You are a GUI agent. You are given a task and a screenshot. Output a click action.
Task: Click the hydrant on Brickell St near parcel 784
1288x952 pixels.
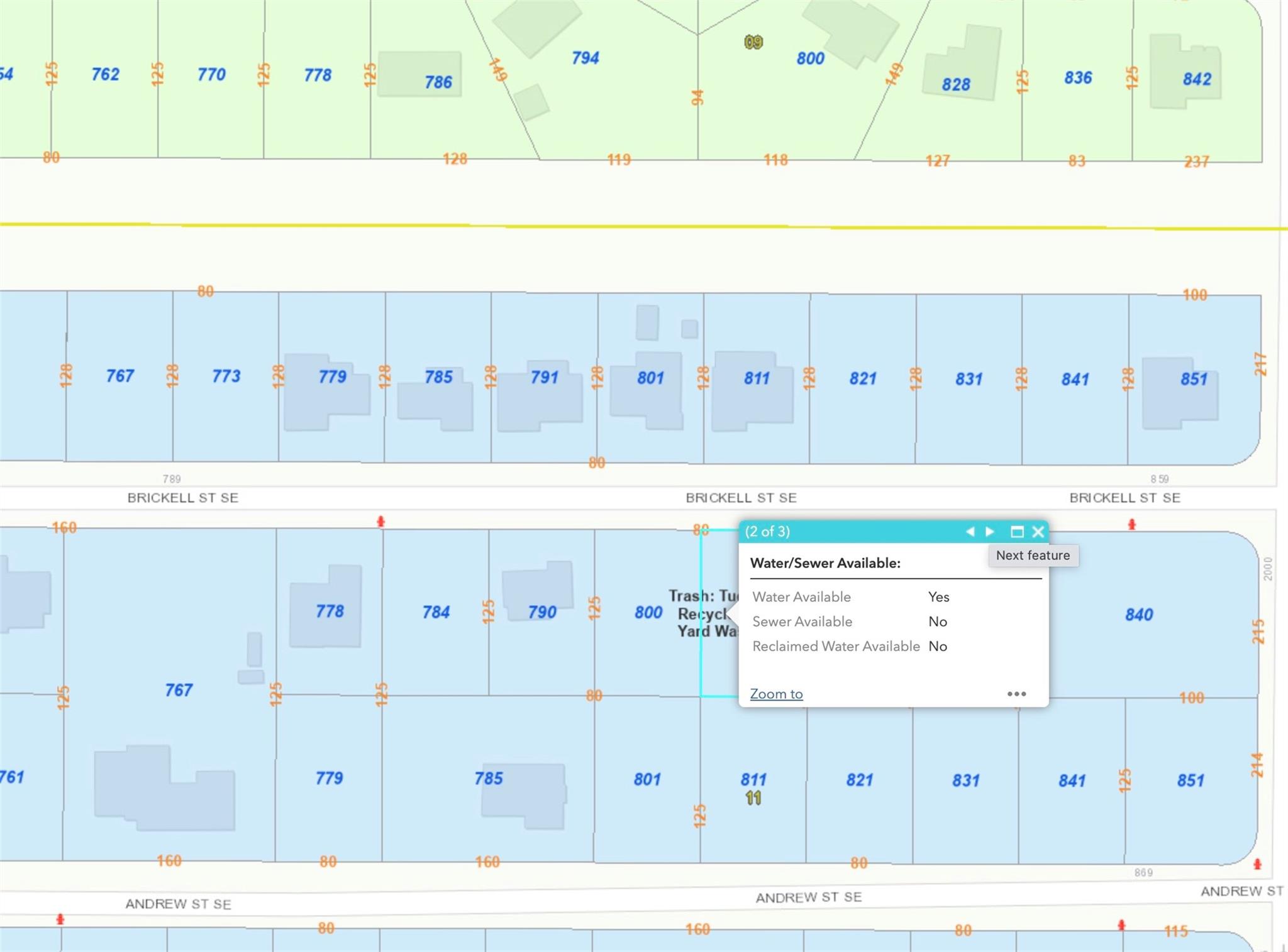tap(380, 522)
